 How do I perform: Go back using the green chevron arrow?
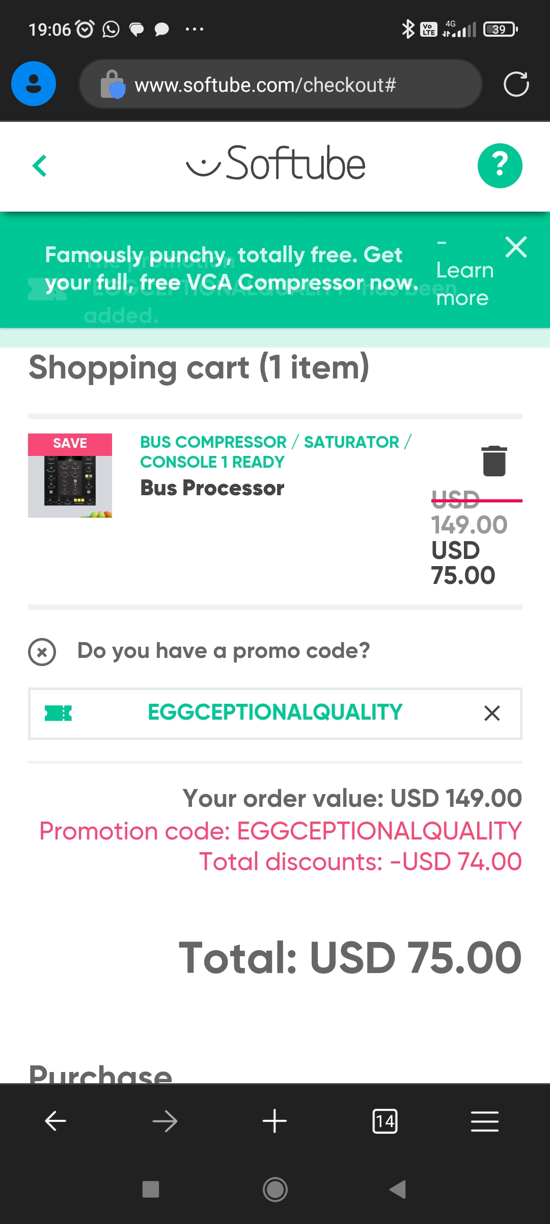(x=40, y=166)
